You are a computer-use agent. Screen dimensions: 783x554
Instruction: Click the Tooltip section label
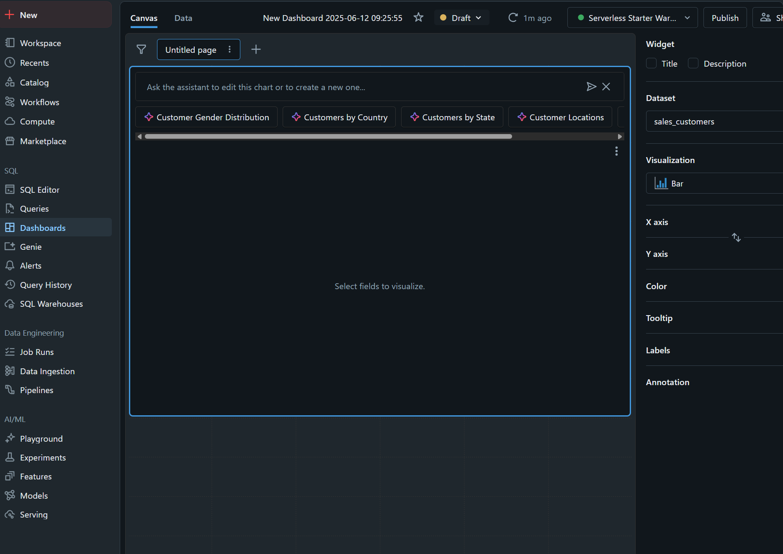click(659, 318)
